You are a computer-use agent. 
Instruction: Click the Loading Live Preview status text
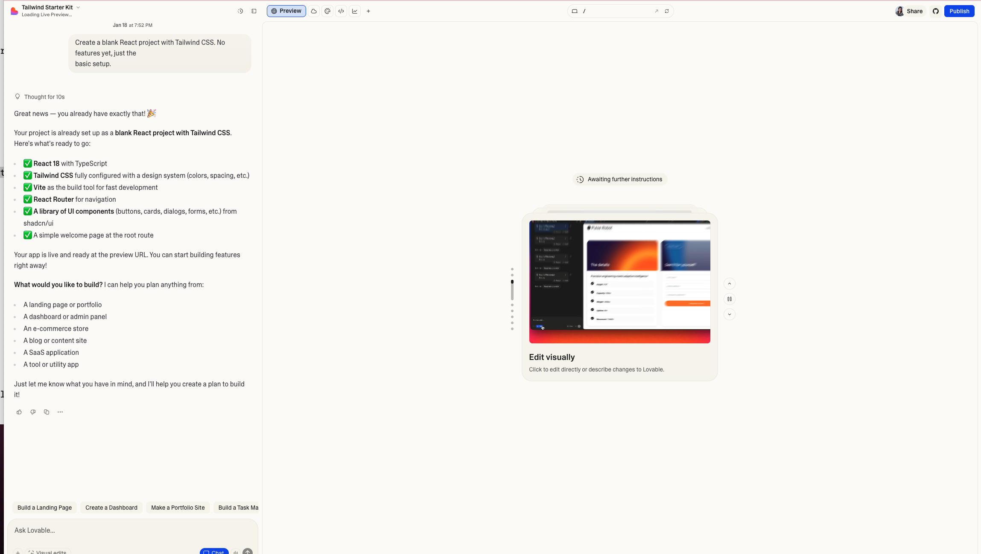point(47,15)
